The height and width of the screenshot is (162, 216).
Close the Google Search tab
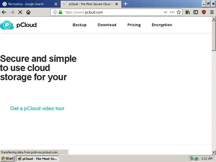click(x=56, y=4)
